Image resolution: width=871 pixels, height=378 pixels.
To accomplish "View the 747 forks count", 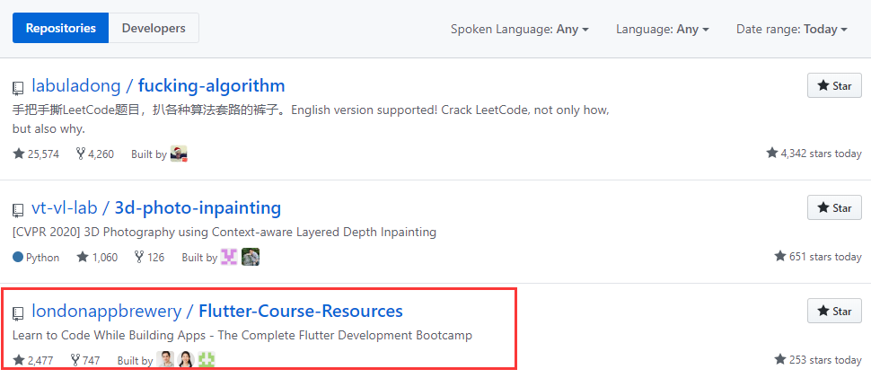I will pyautogui.click(x=85, y=360).
